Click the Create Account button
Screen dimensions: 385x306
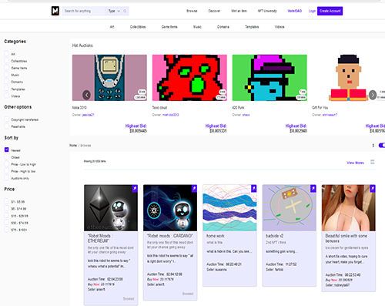point(330,11)
